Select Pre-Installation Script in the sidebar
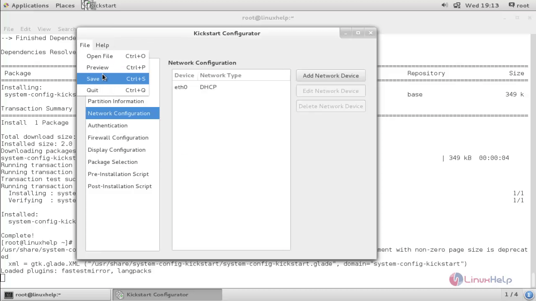Image resolution: width=536 pixels, height=301 pixels. tap(122, 174)
